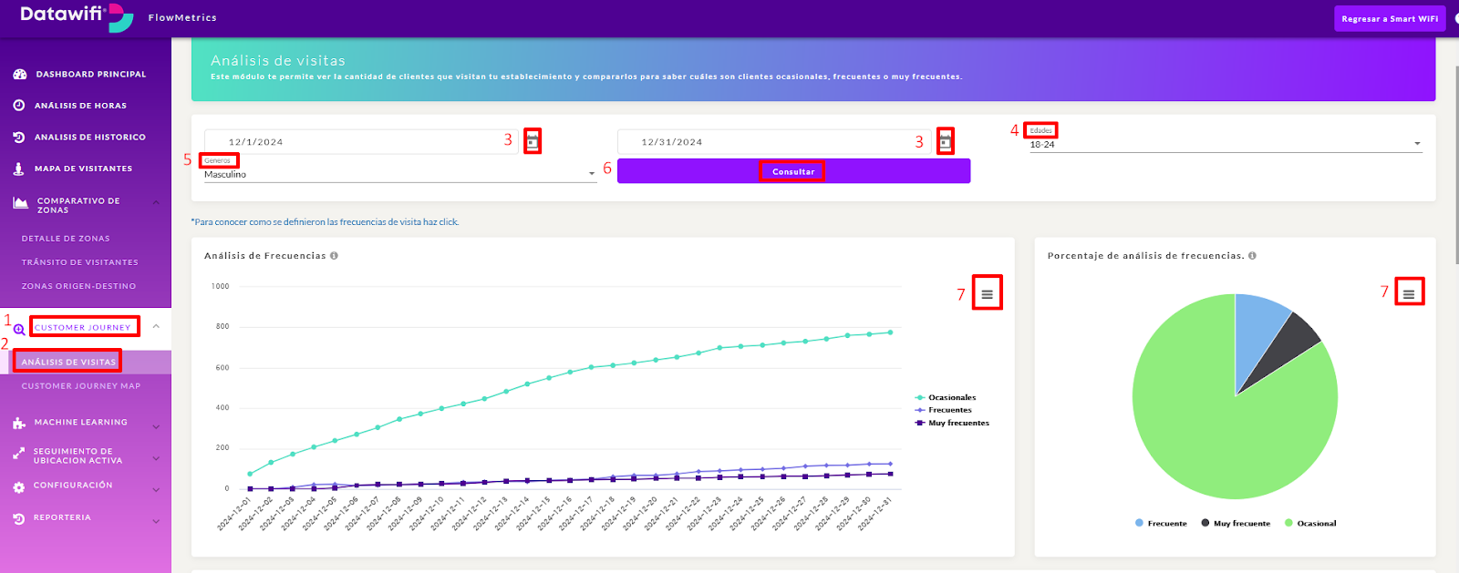
Task: Click the FlowMetrics title text
Action: pyautogui.click(x=182, y=17)
